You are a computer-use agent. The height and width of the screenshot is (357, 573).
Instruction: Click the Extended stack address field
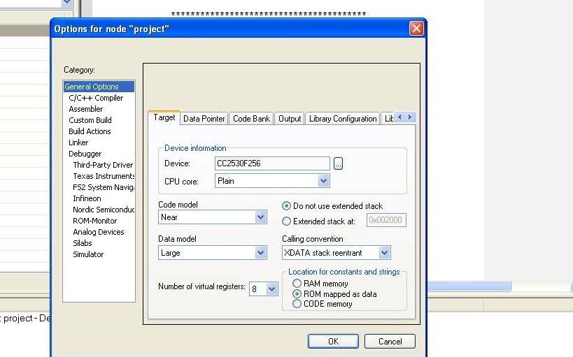pos(386,220)
